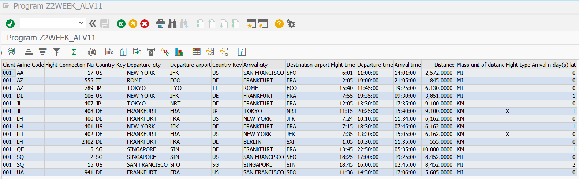Sort in descending order icon

42,52
